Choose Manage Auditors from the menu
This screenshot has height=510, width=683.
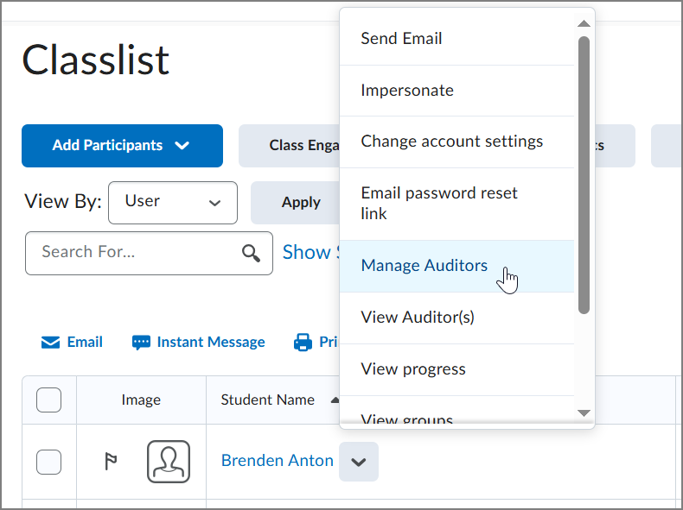coord(424,266)
